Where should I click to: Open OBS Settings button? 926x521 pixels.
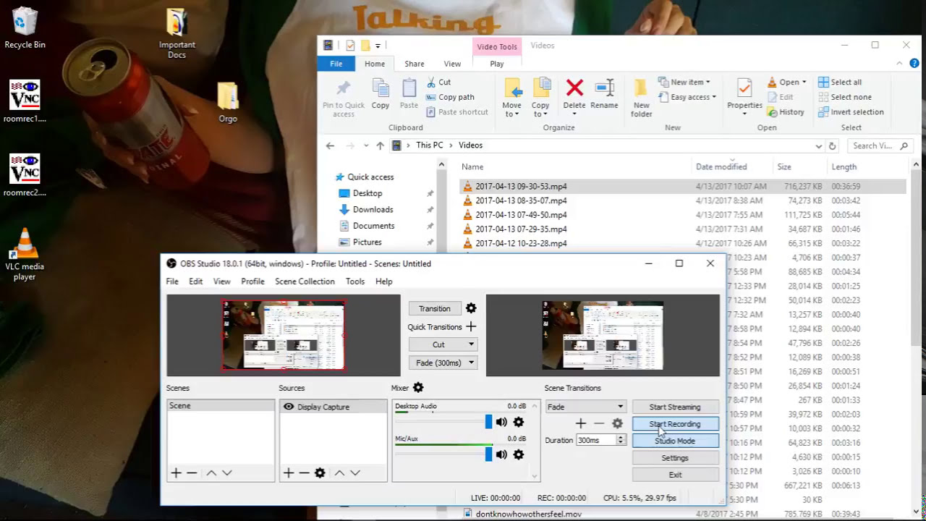[675, 458]
